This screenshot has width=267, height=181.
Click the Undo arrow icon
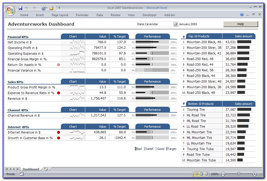26,8
